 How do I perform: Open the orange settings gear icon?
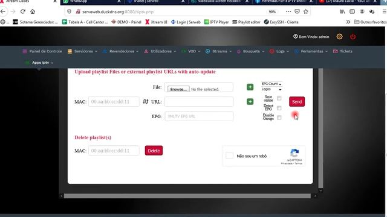pyautogui.click(x=340, y=37)
